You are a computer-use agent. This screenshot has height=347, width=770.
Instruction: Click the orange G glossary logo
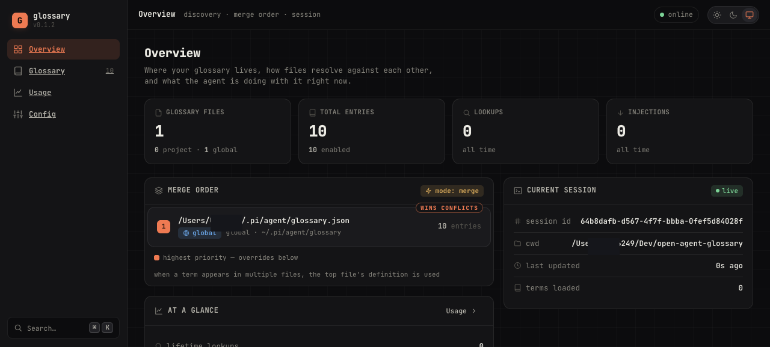(20, 20)
